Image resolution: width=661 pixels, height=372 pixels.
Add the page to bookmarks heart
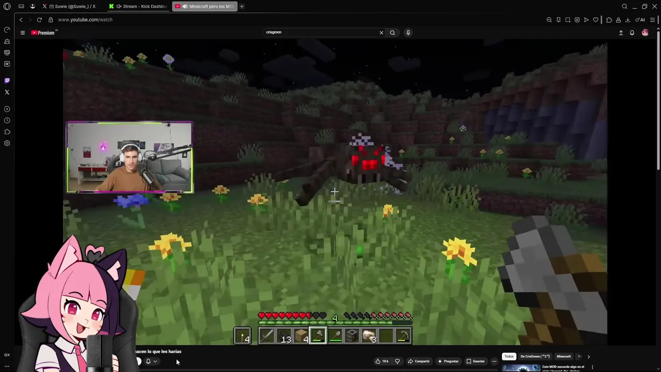coord(595,20)
